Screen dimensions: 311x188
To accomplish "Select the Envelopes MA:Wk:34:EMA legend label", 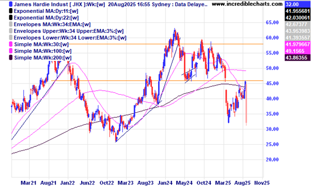I will coord(52,25).
